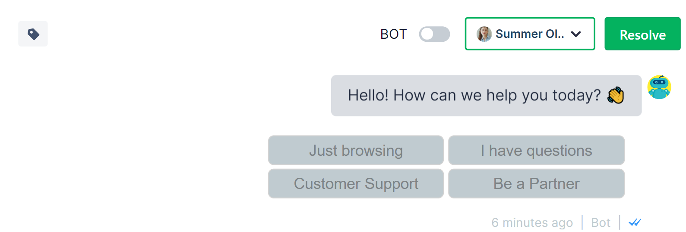Pick the Customer Support reply option
The width and height of the screenshot is (686, 232).
[356, 184]
